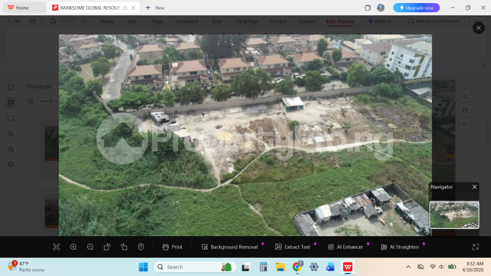Select the Edit Picture tab

coord(341,21)
